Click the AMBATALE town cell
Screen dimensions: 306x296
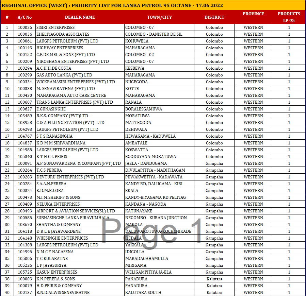(159, 143)
